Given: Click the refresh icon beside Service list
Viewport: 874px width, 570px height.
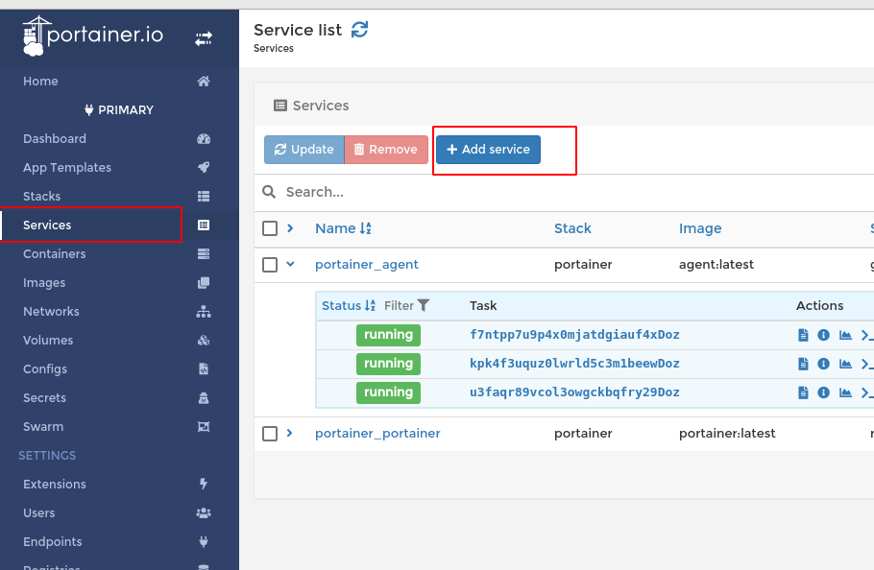Looking at the screenshot, I should [360, 30].
